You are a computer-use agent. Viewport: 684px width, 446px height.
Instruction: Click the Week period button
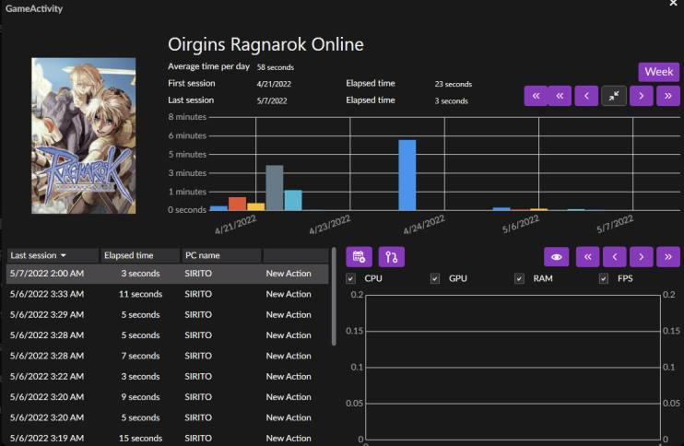pyautogui.click(x=659, y=72)
